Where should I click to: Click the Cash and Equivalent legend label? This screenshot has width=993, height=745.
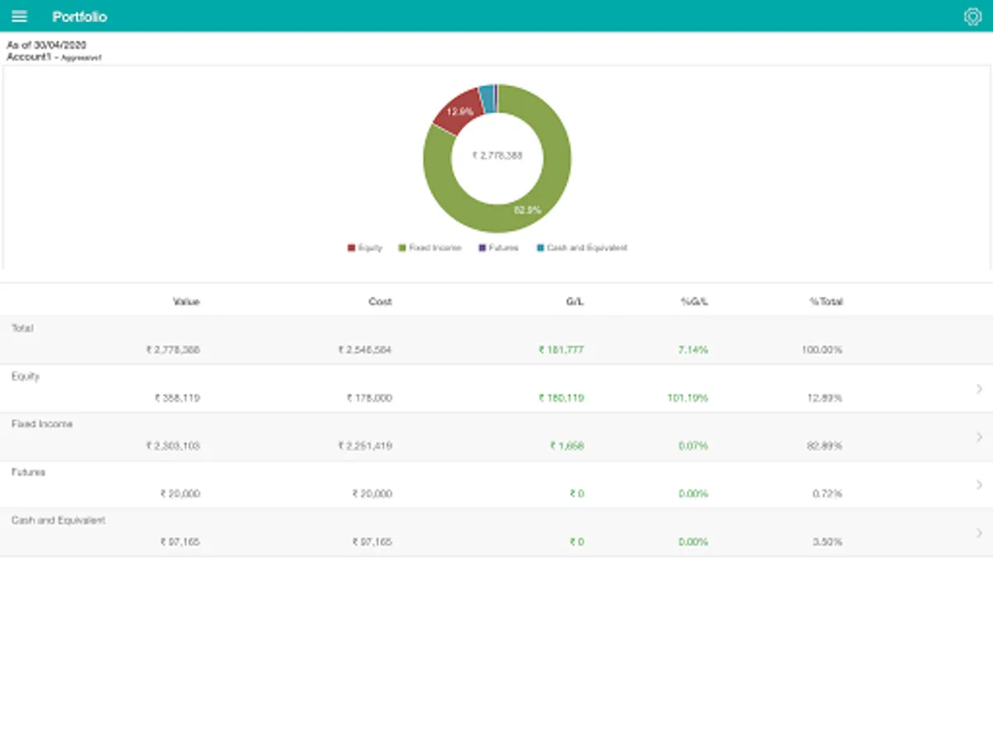click(588, 248)
